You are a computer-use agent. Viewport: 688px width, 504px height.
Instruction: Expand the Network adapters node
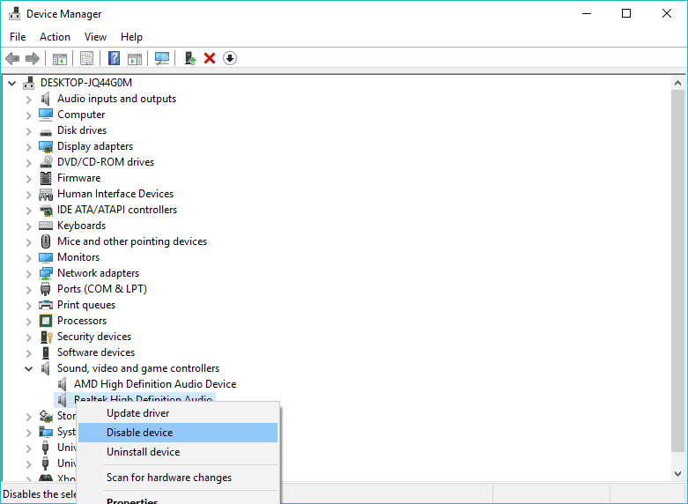click(28, 273)
